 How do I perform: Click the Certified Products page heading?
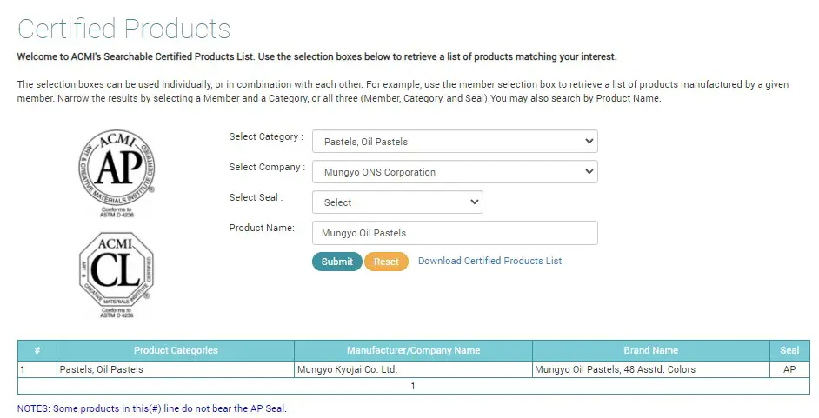click(x=123, y=29)
